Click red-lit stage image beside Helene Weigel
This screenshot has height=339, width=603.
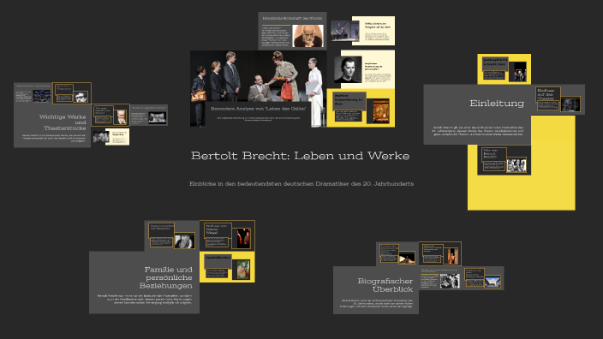[243, 238]
